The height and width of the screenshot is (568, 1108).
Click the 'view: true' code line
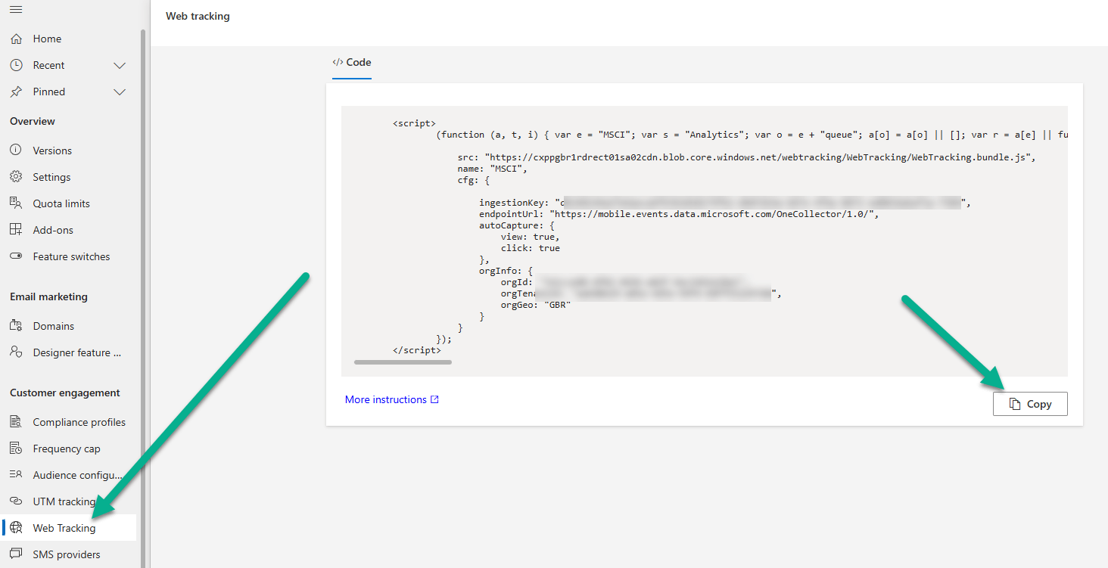[531, 237]
